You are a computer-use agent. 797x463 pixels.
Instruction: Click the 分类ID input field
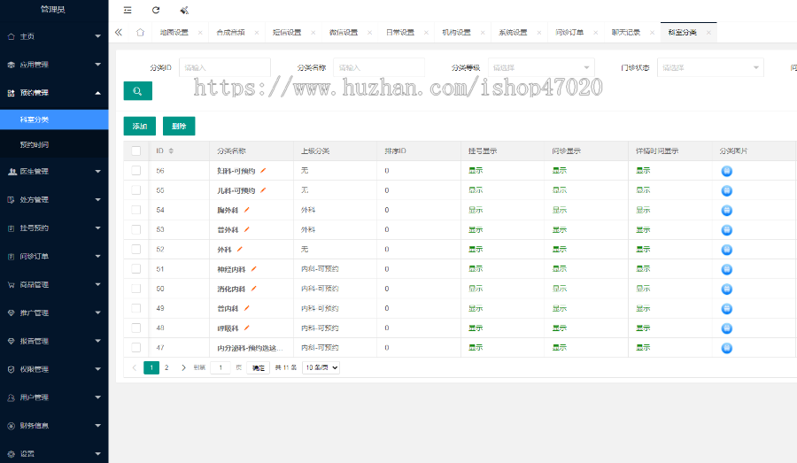pos(225,67)
